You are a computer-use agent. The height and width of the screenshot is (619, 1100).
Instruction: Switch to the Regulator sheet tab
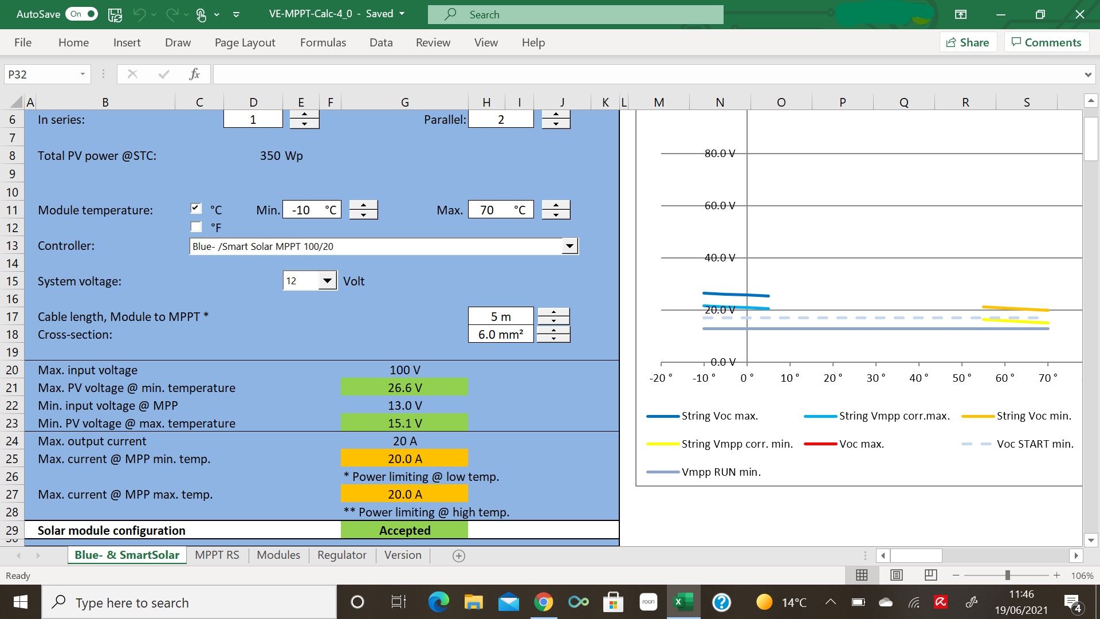[x=342, y=555]
